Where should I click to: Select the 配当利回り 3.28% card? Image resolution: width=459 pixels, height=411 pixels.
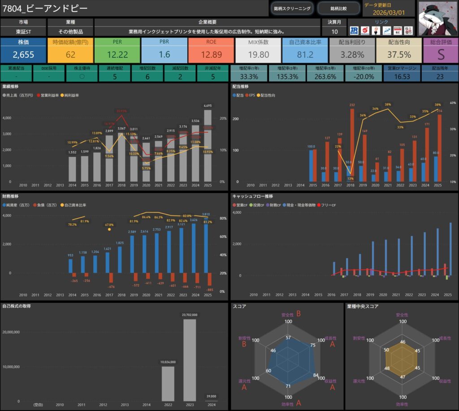click(351, 50)
